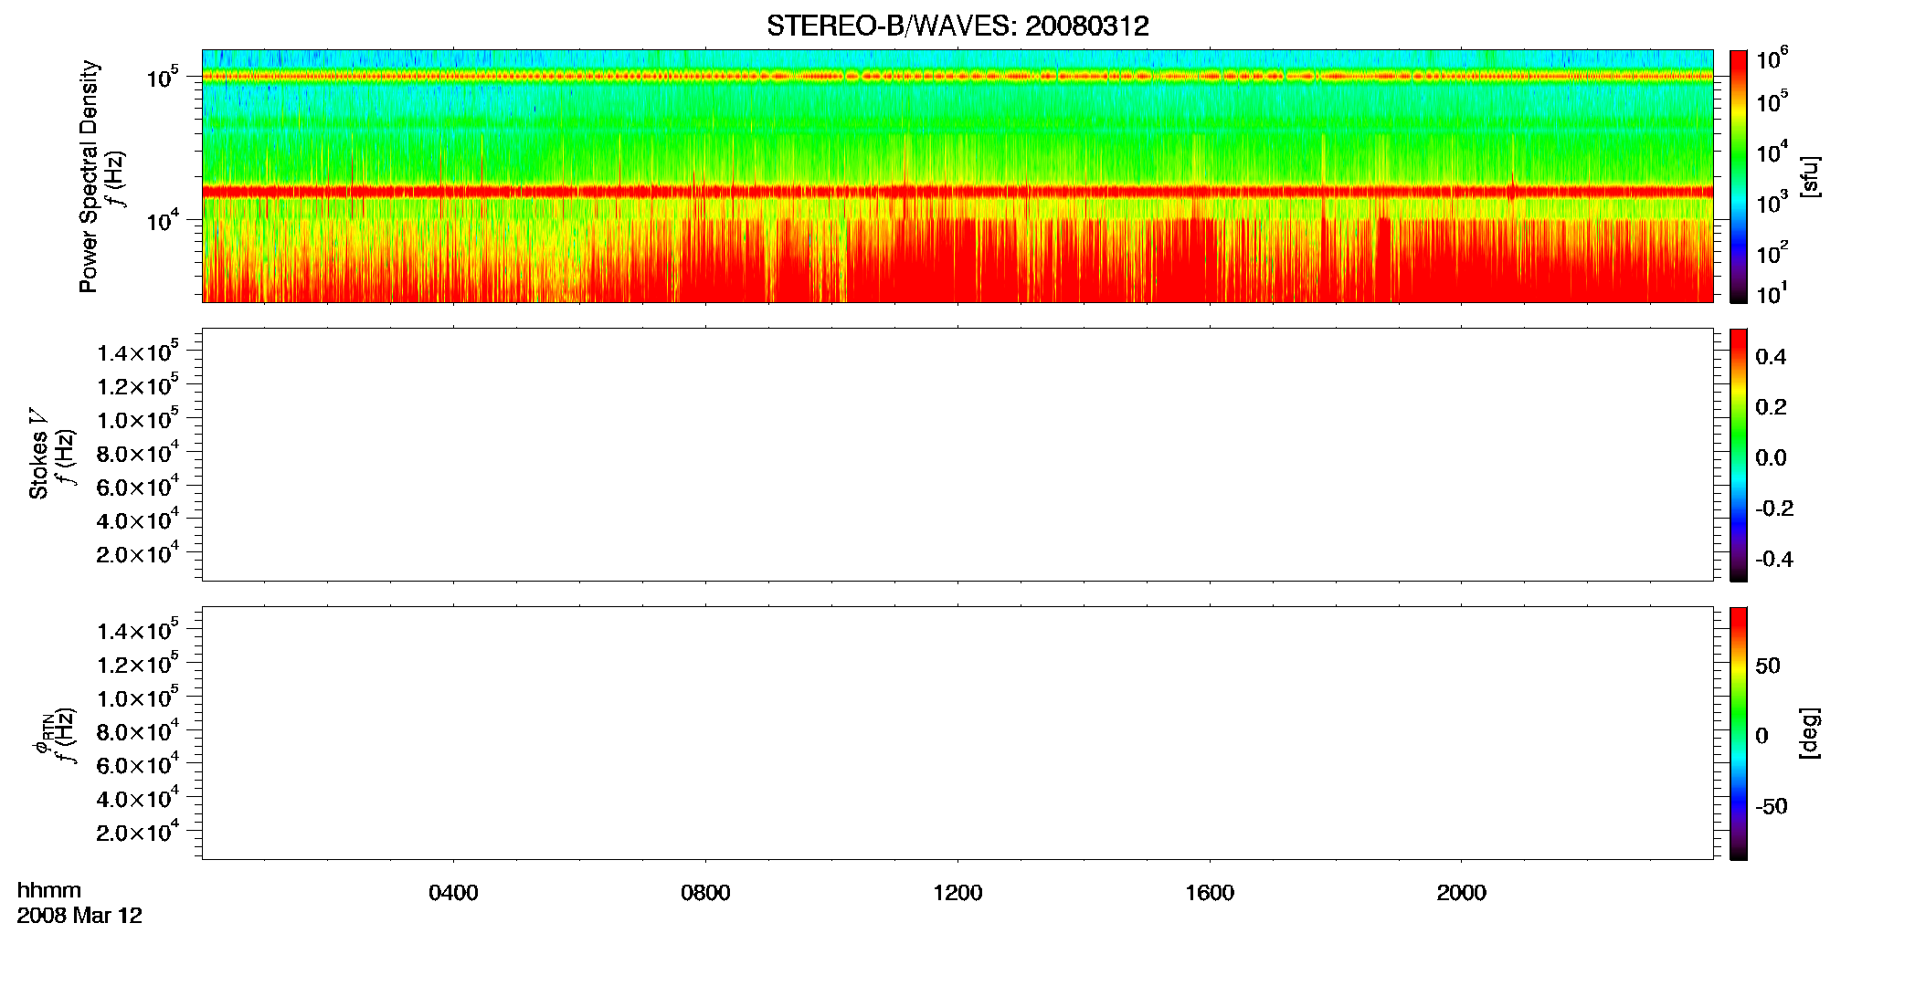1915x986 pixels.
Task: Click the [deg] units label
Action: (1809, 733)
